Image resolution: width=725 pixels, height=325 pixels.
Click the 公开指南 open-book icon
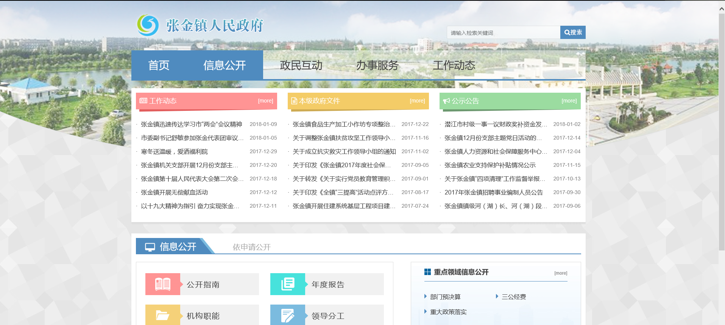(x=163, y=284)
